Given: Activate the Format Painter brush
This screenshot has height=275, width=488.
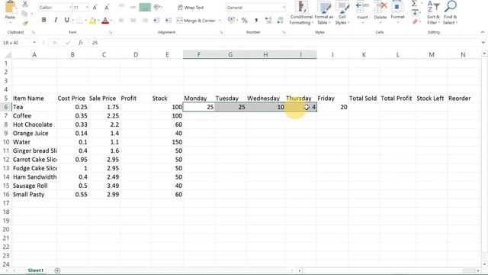Looking at the screenshot, I should [25, 23].
